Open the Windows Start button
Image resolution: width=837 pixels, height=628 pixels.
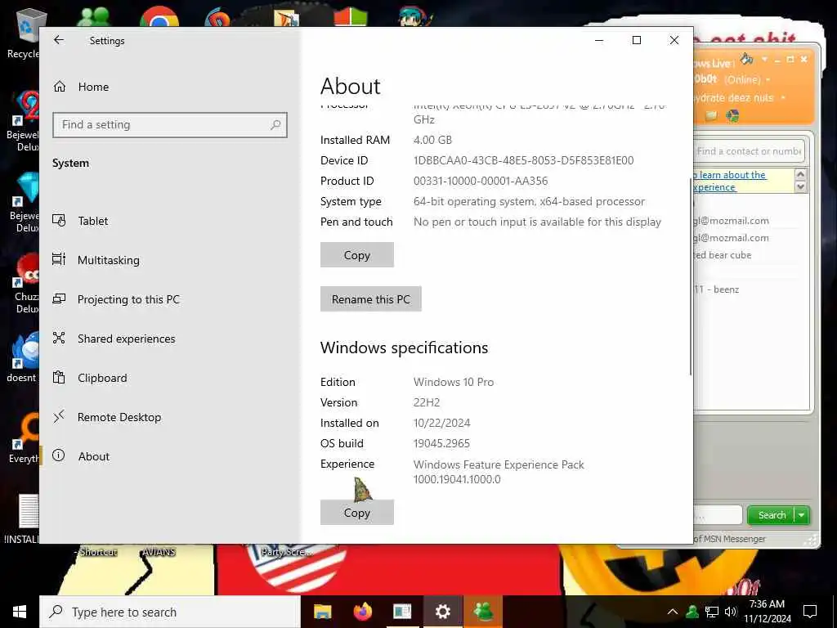tap(20, 612)
